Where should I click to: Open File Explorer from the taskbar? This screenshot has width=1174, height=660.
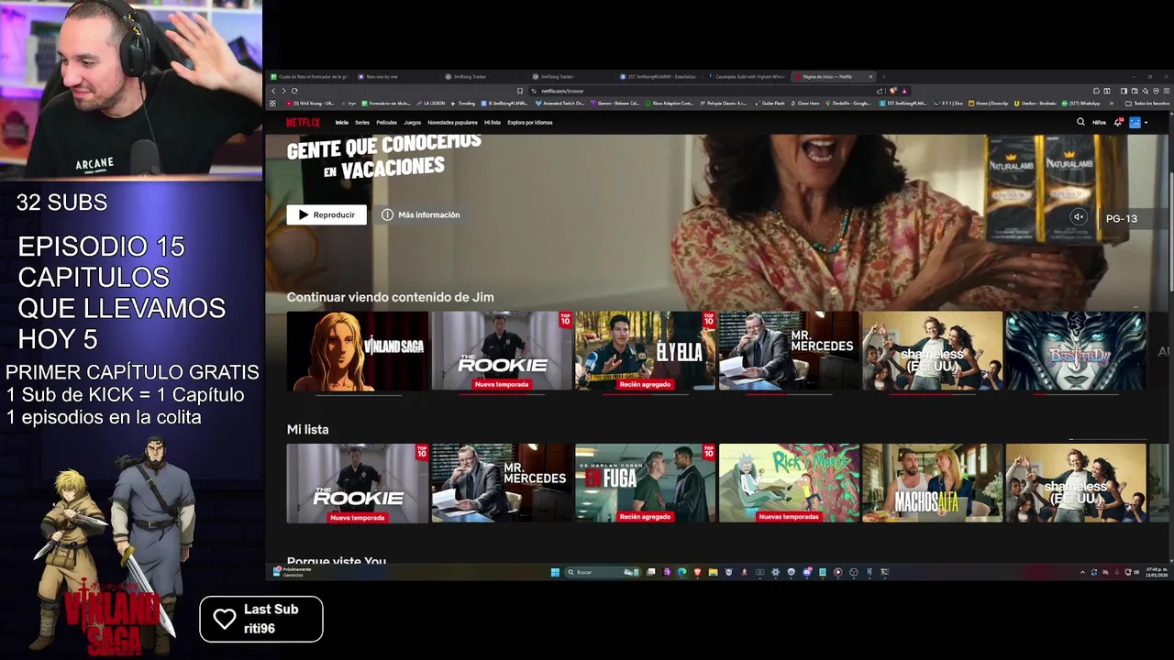coord(713,572)
